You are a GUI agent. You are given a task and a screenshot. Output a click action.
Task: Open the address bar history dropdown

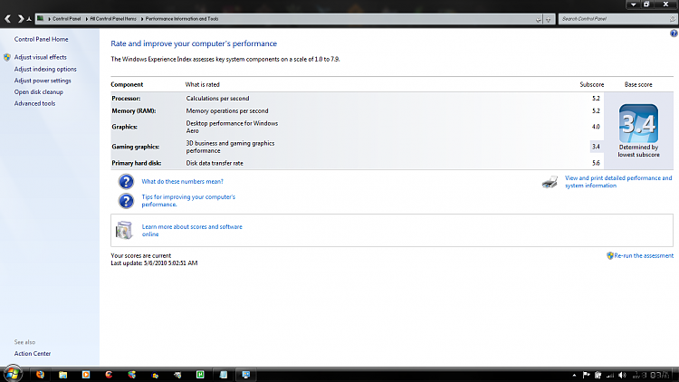[x=539, y=19]
